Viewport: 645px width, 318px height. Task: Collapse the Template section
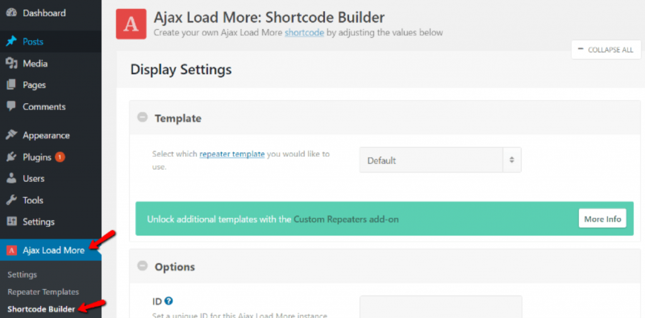(x=142, y=118)
